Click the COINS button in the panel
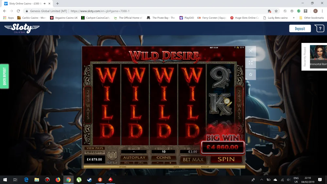 click(x=164, y=158)
